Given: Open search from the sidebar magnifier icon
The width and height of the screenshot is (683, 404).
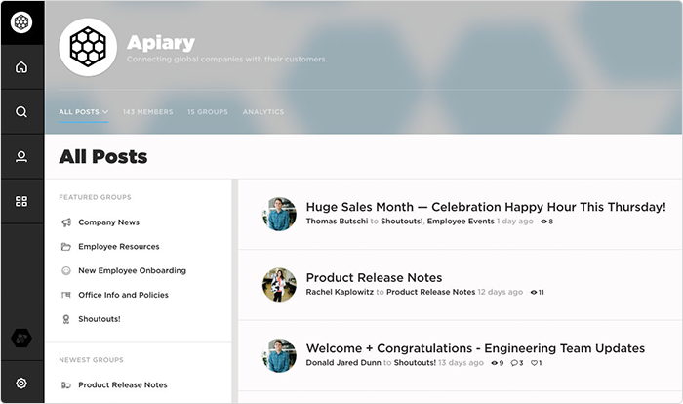Looking at the screenshot, I should click(x=21, y=112).
